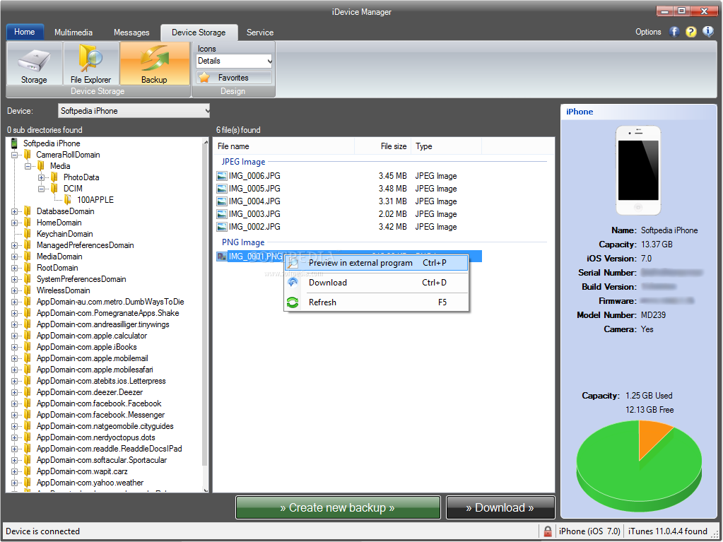Image resolution: width=723 pixels, height=542 pixels.
Task: Click the Softpedia iPhone phone icon in tree
Action: [x=14, y=143]
